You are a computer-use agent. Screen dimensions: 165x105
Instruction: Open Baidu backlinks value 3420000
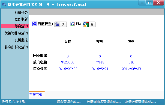click(x=68, y=62)
